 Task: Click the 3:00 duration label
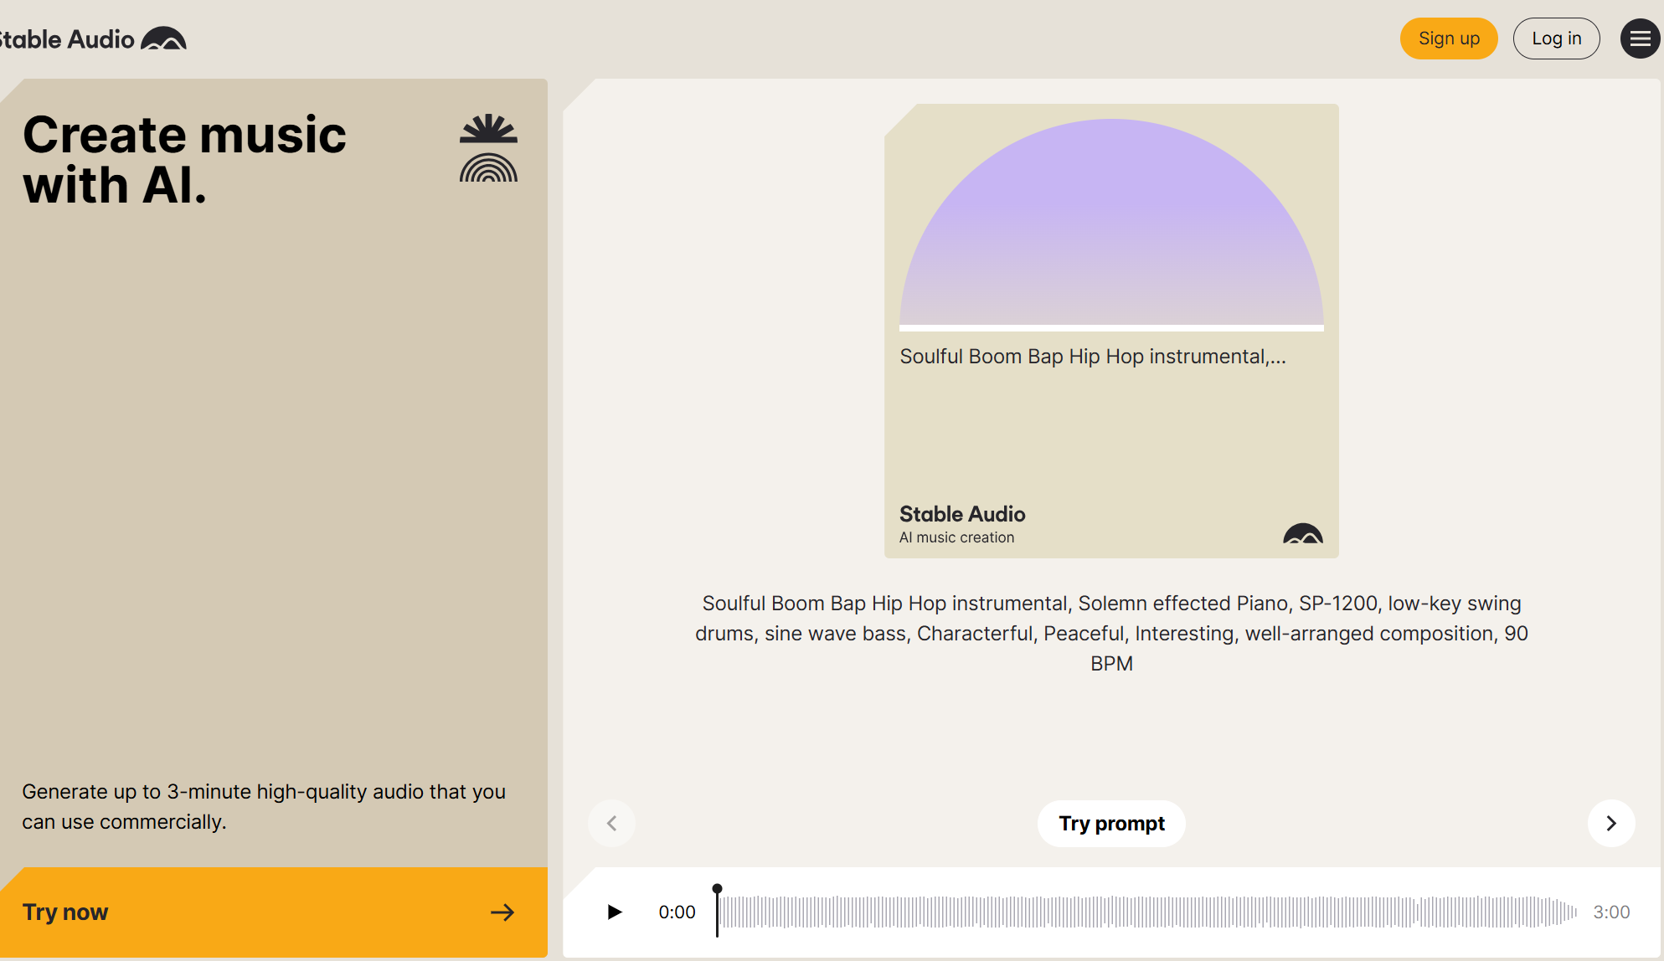[x=1611, y=912]
